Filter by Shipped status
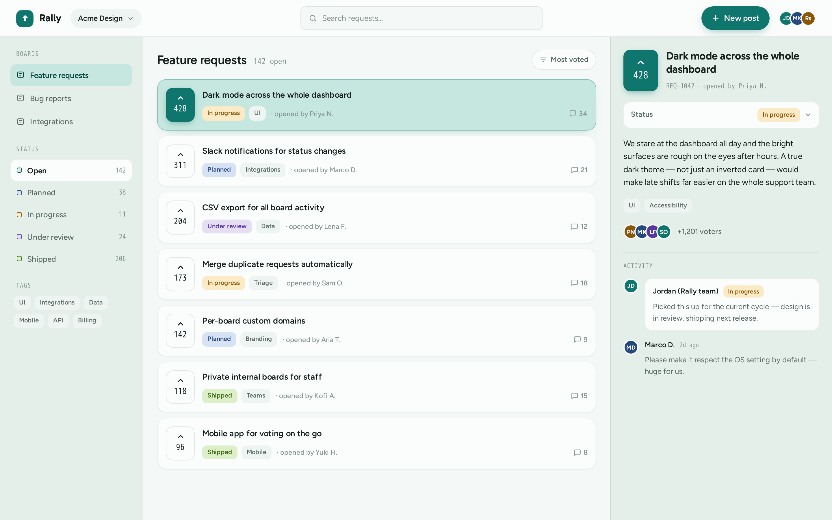The image size is (832, 520). (x=71, y=259)
